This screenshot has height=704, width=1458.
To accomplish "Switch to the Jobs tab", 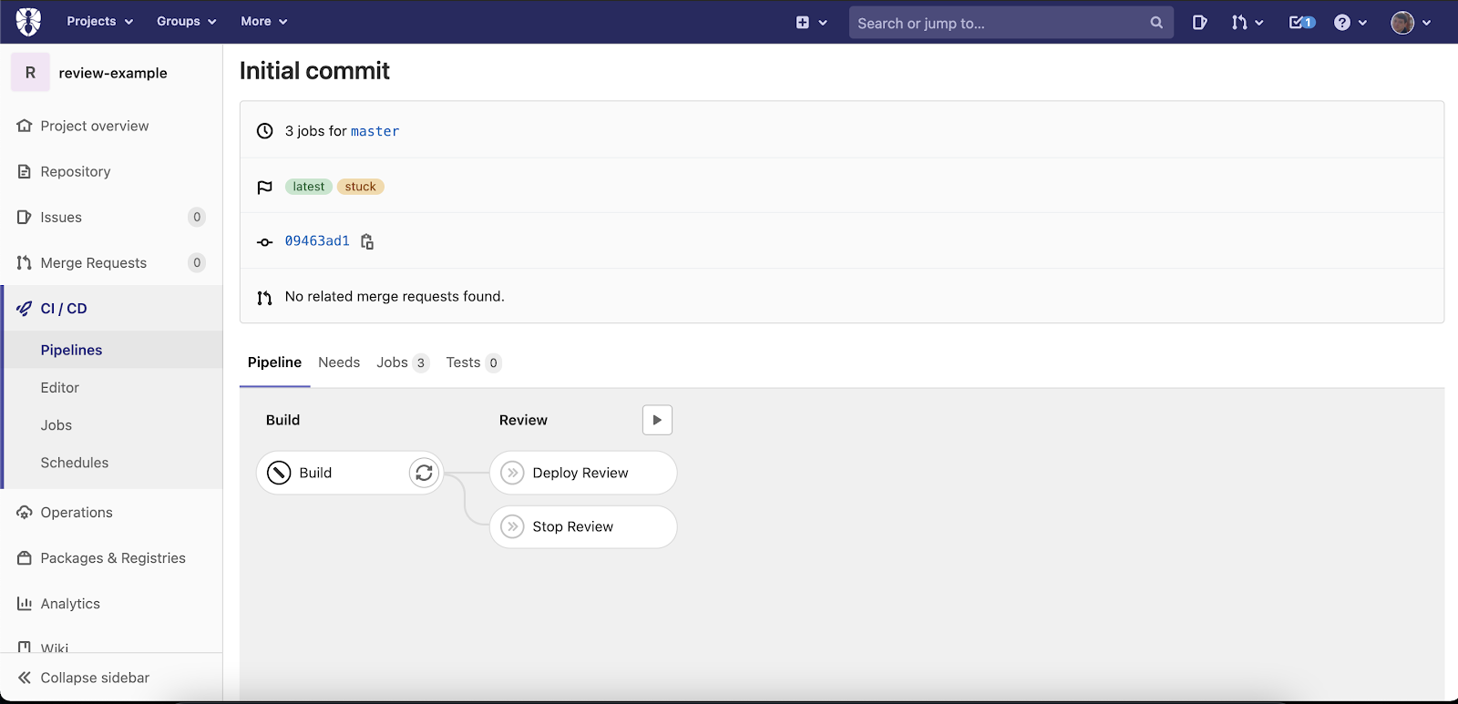I will [x=393, y=362].
